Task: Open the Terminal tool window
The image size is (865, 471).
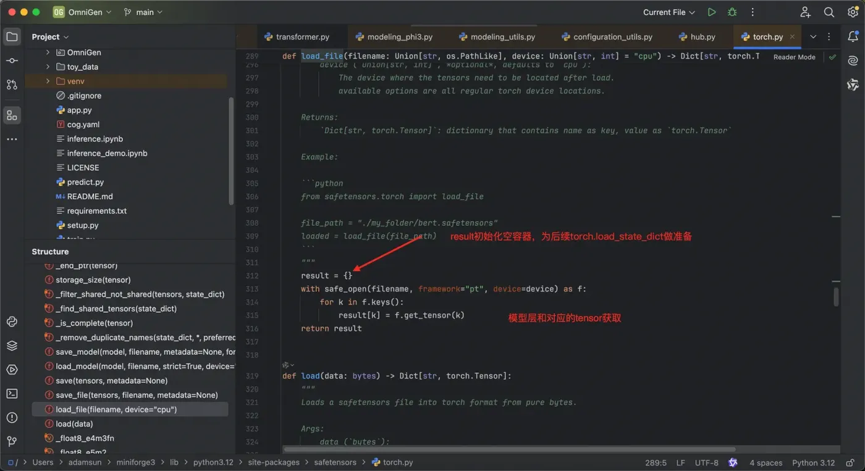Action: (x=12, y=393)
